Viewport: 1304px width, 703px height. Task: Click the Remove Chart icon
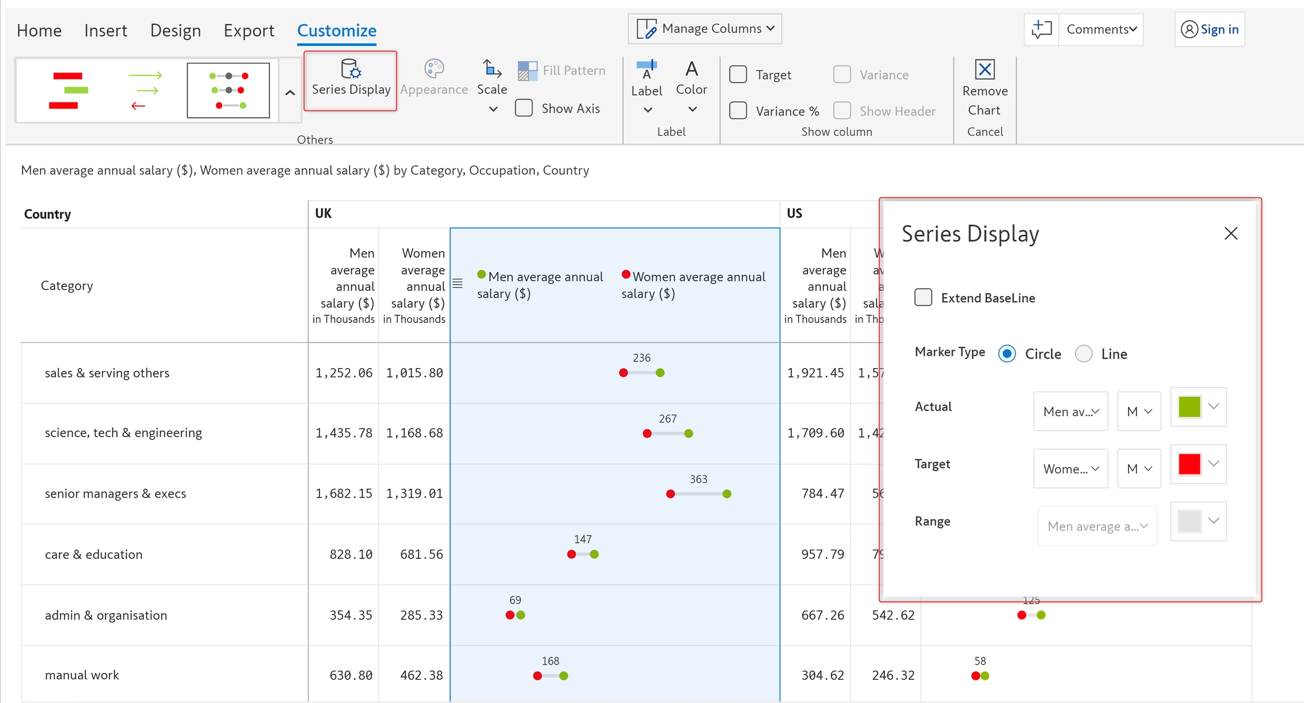click(984, 70)
